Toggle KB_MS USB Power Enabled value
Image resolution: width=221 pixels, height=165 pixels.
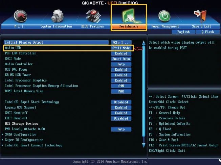click(121, 75)
